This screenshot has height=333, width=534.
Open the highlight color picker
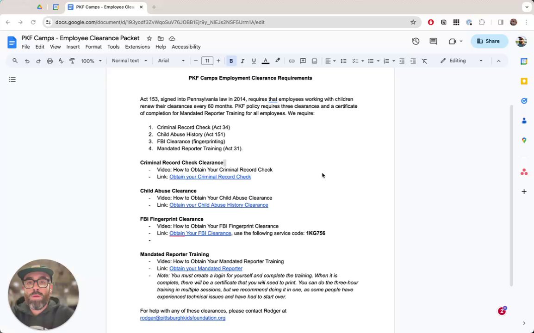(x=278, y=61)
